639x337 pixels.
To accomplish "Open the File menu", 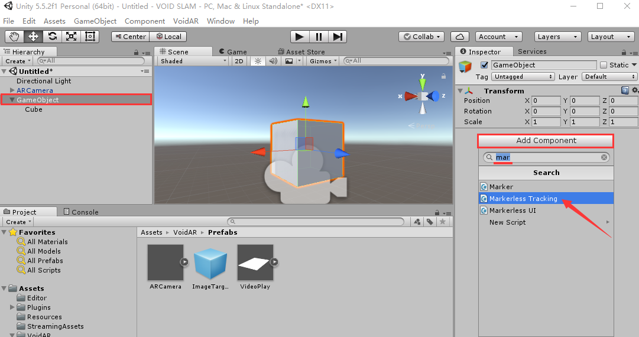I will [x=8, y=21].
